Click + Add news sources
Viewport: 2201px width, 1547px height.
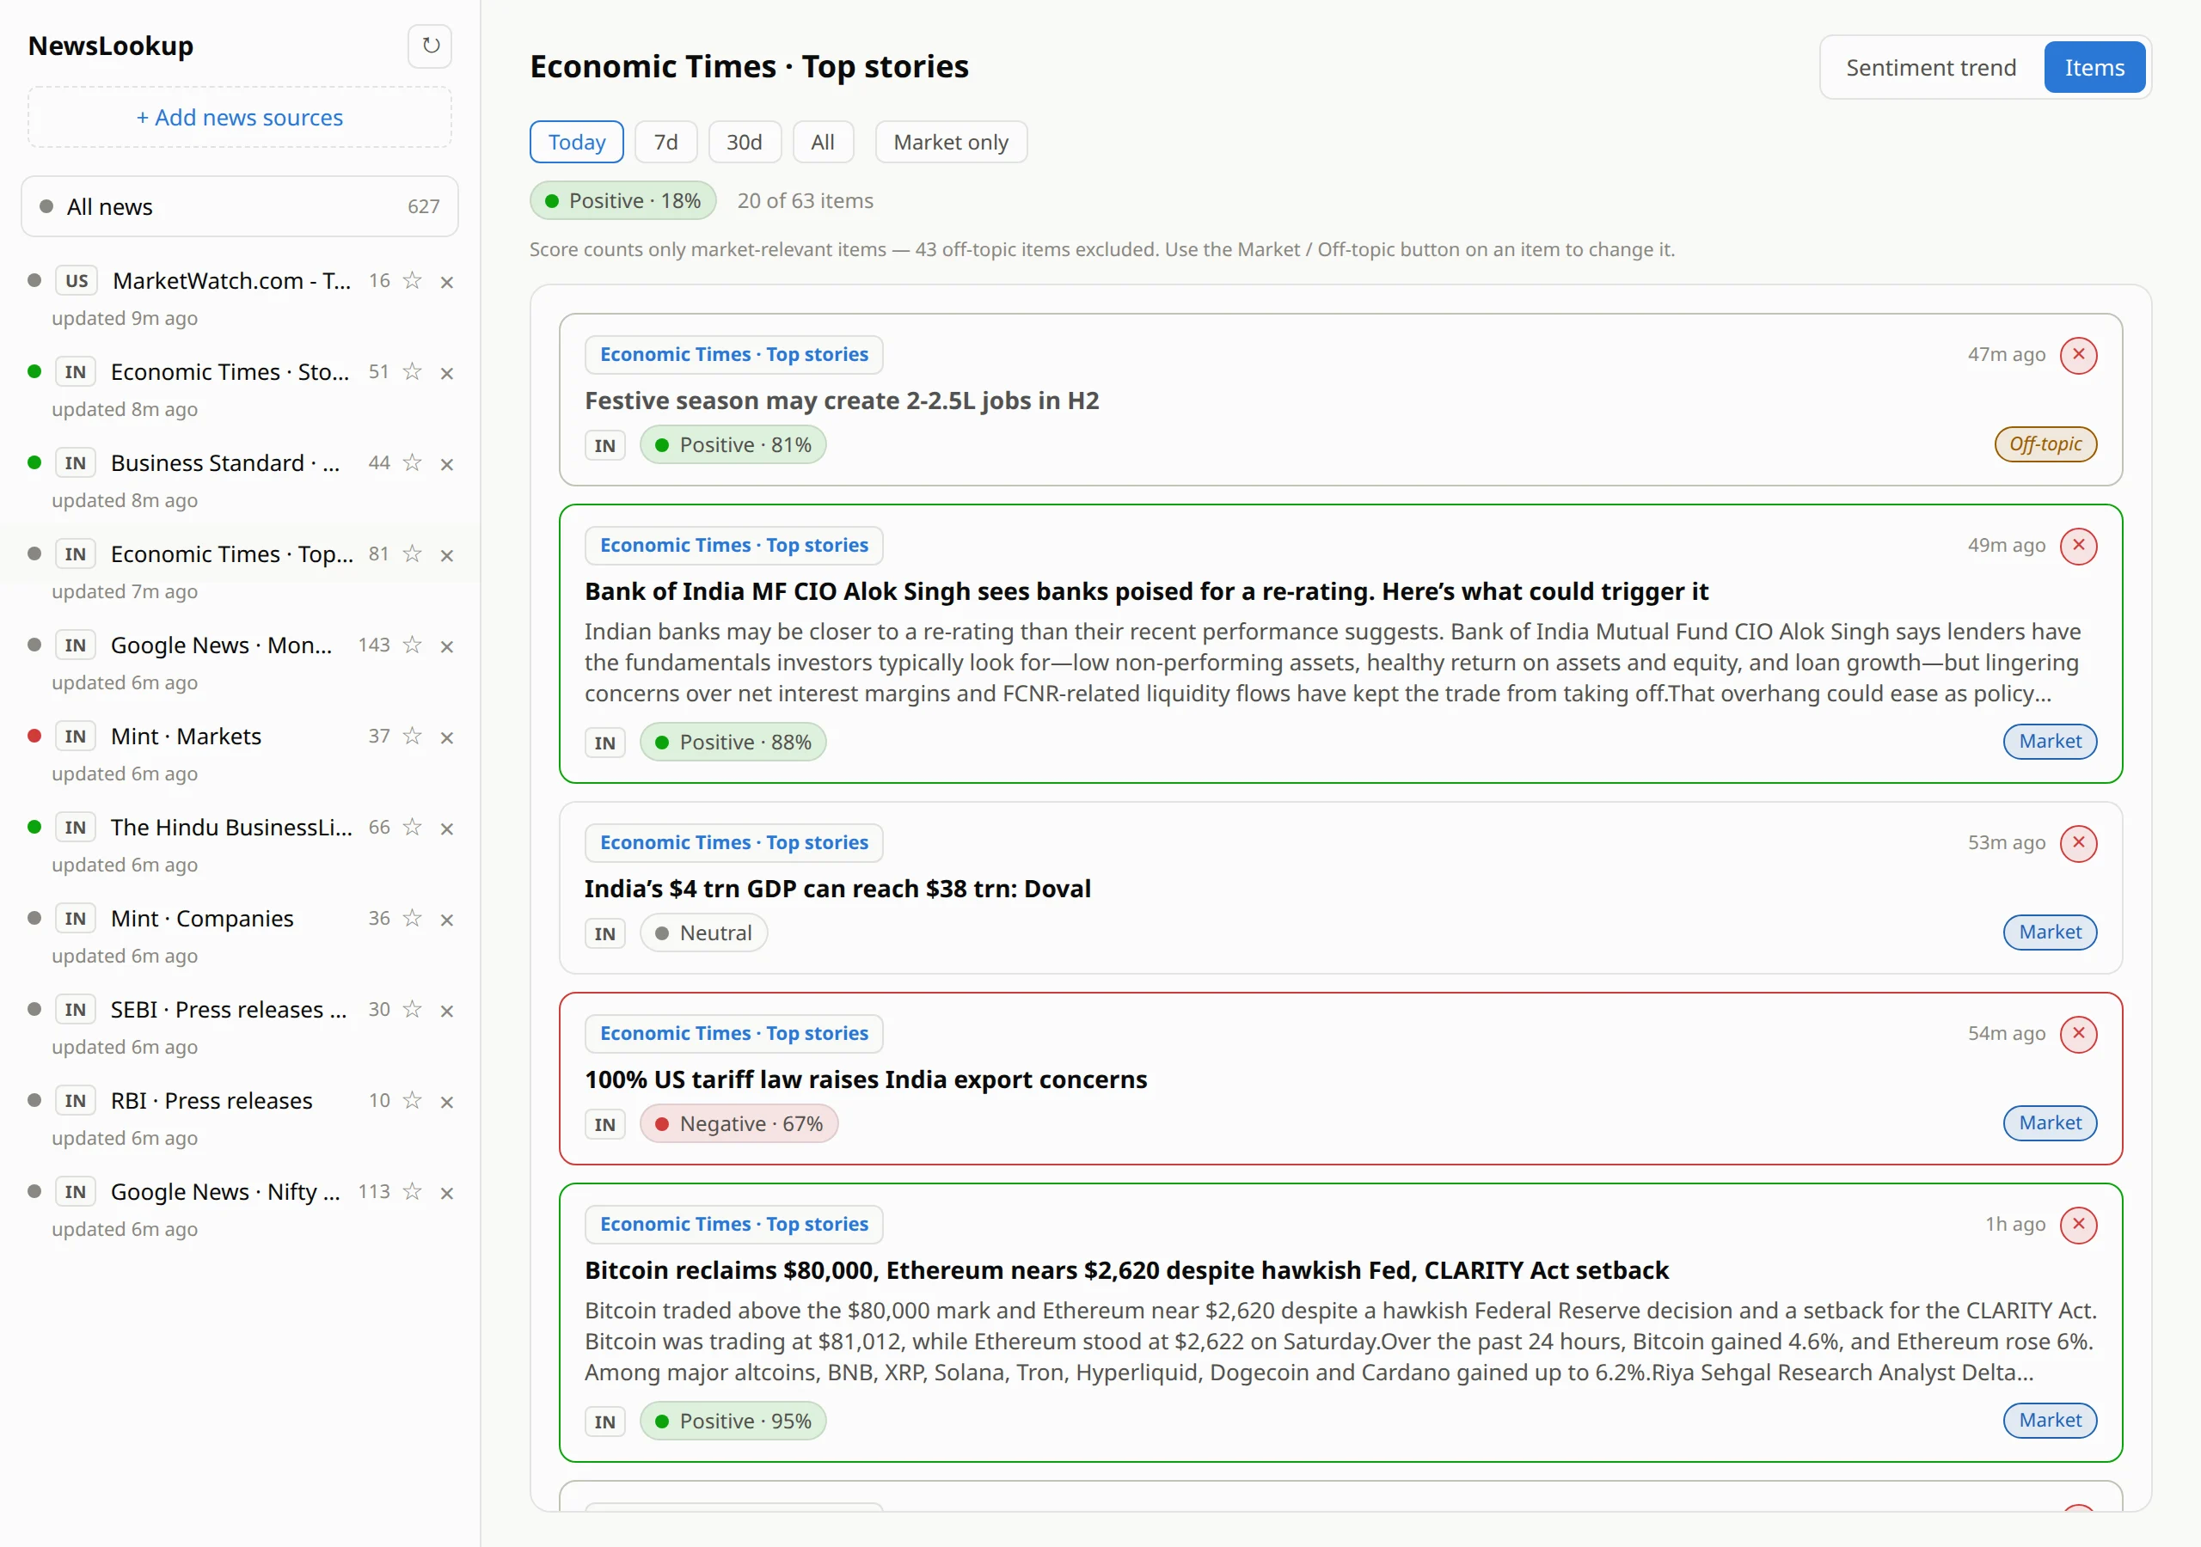pyautogui.click(x=240, y=117)
